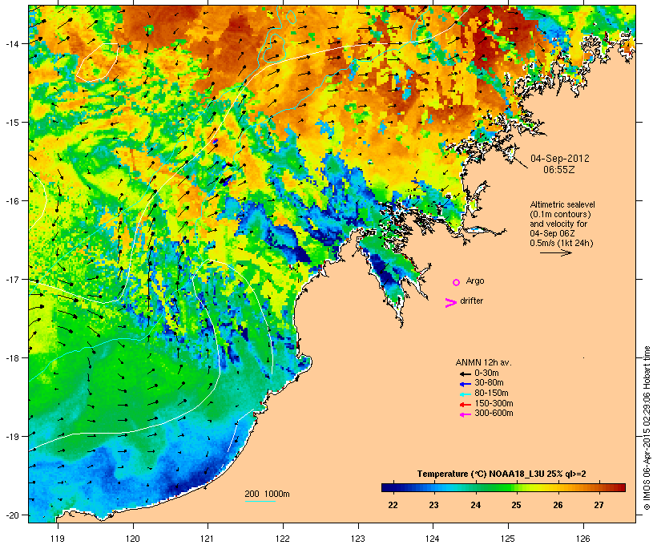Image resolution: width=657 pixels, height=545 pixels.
Task: Click the '(0.1m contours)' text
Action: click(560, 214)
